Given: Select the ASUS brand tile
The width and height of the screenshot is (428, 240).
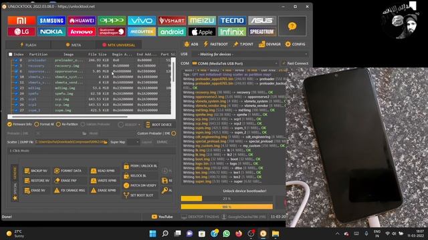Looking at the screenshot, I should [262, 21].
